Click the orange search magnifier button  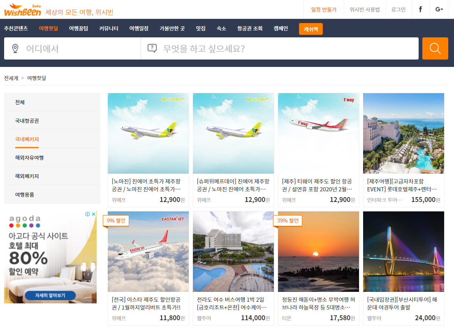435,48
